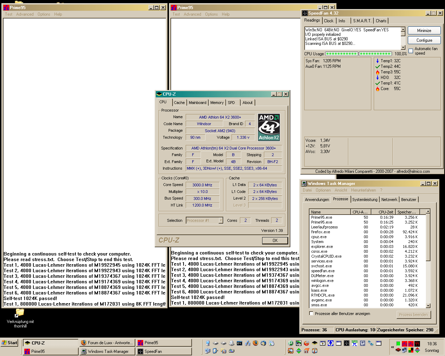Open the S.M.A.R.T. tab in SpeedFan
Viewport: 445px width, 356px height.
click(x=362, y=21)
